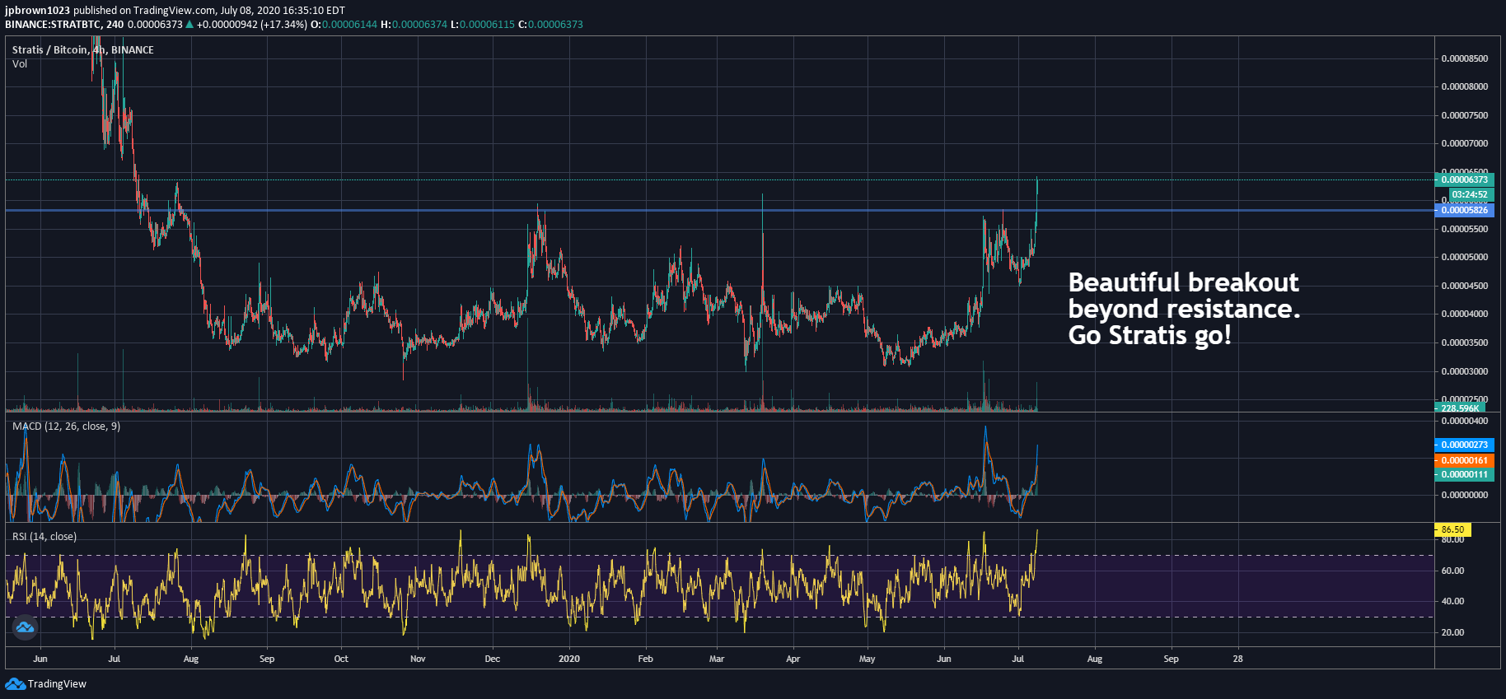1506x699 pixels.
Task: Click the green histogram value tag 0.00000111
Action: 1464,474
